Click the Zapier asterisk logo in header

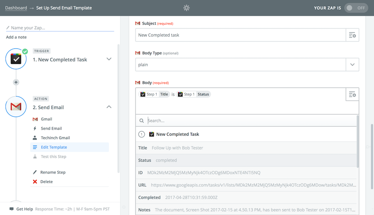[x=187, y=8]
